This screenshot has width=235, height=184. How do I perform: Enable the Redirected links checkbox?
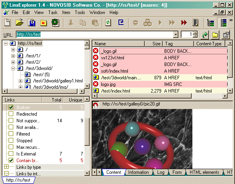click(11, 114)
